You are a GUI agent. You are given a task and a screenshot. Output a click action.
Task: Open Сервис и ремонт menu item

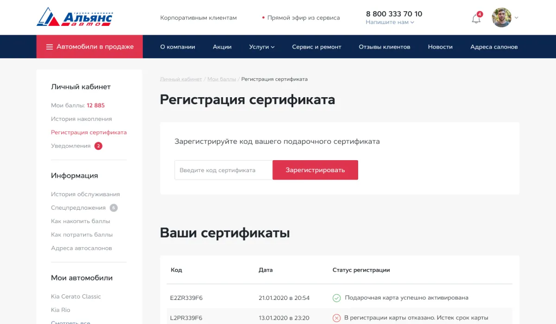[x=316, y=47]
